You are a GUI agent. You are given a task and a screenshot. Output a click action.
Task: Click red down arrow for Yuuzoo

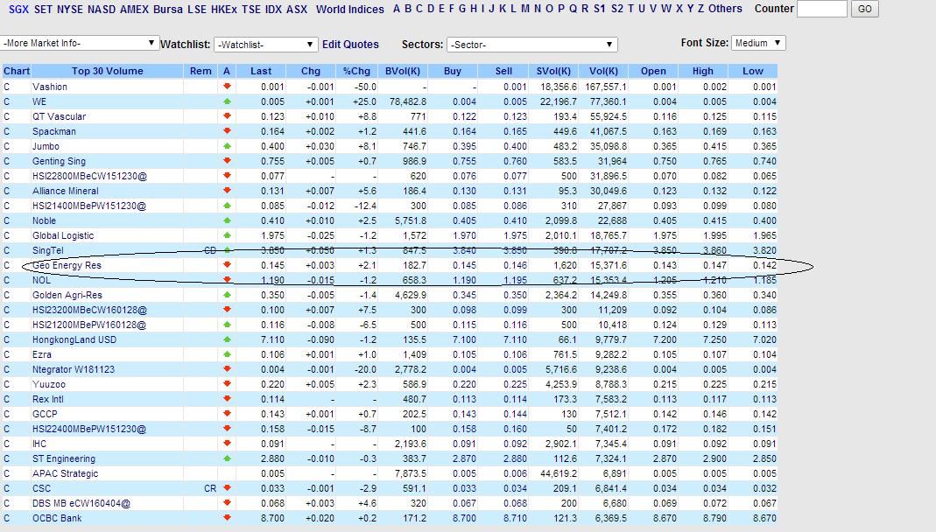[x=227, y=384]
